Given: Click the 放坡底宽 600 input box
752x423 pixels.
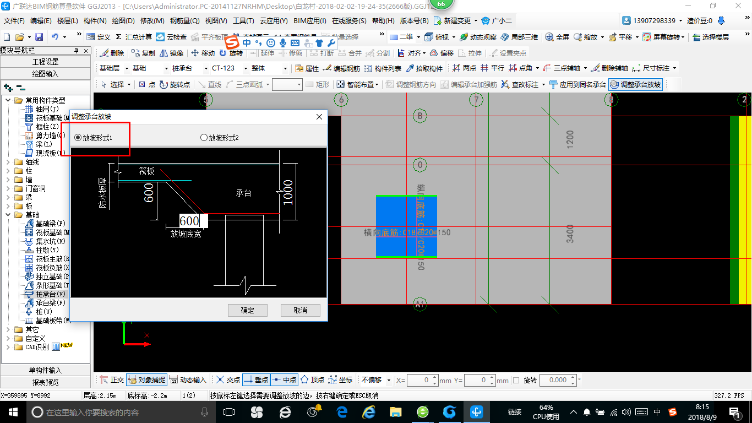Looking at the screenshot, I should [x=193, y=221].
